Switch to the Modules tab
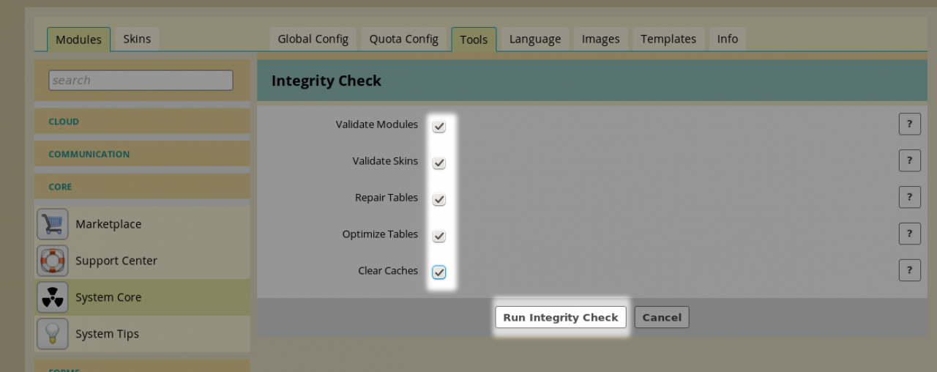Viewport: 937px width, 372px height. pyautogui.click(x=78, y=40)
